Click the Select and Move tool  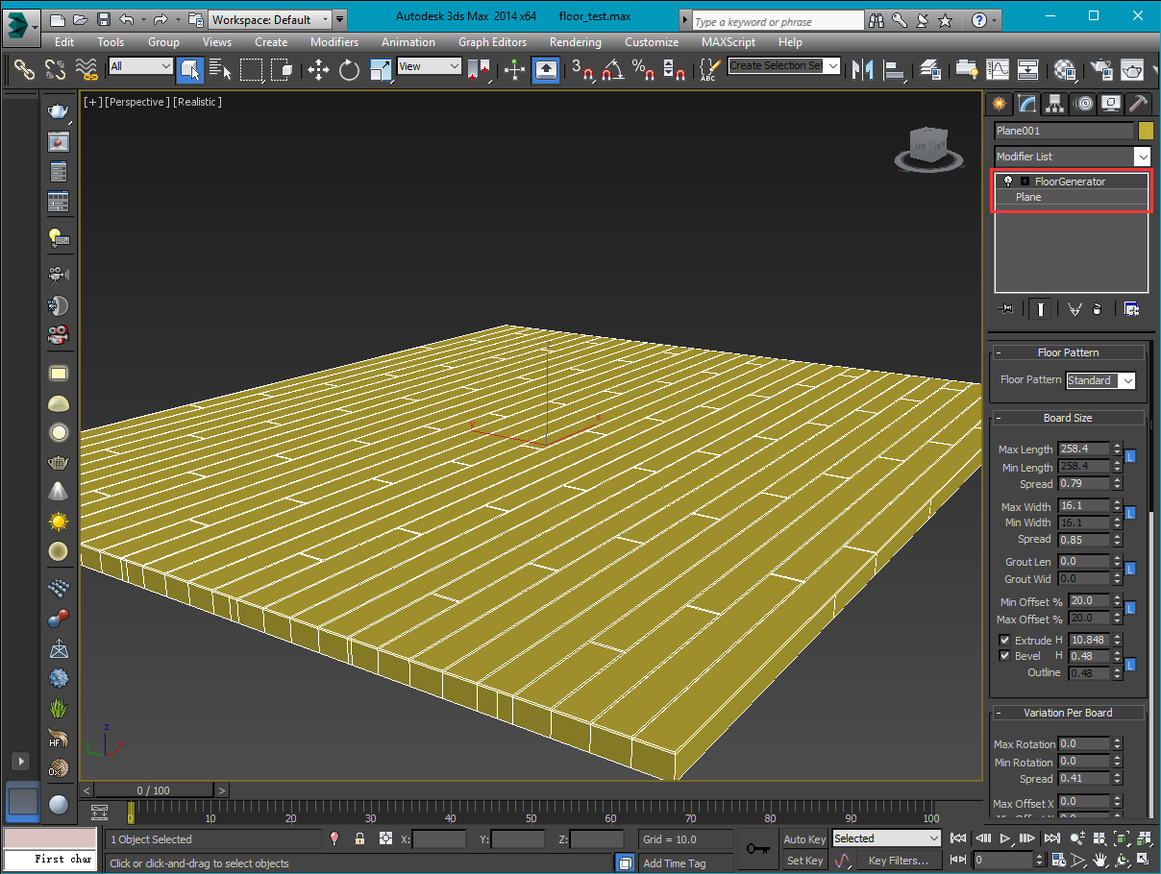[x=318, y=69]
